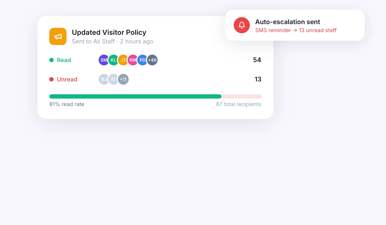Toggle the green Read status indicator dot

tap(51, 60)
